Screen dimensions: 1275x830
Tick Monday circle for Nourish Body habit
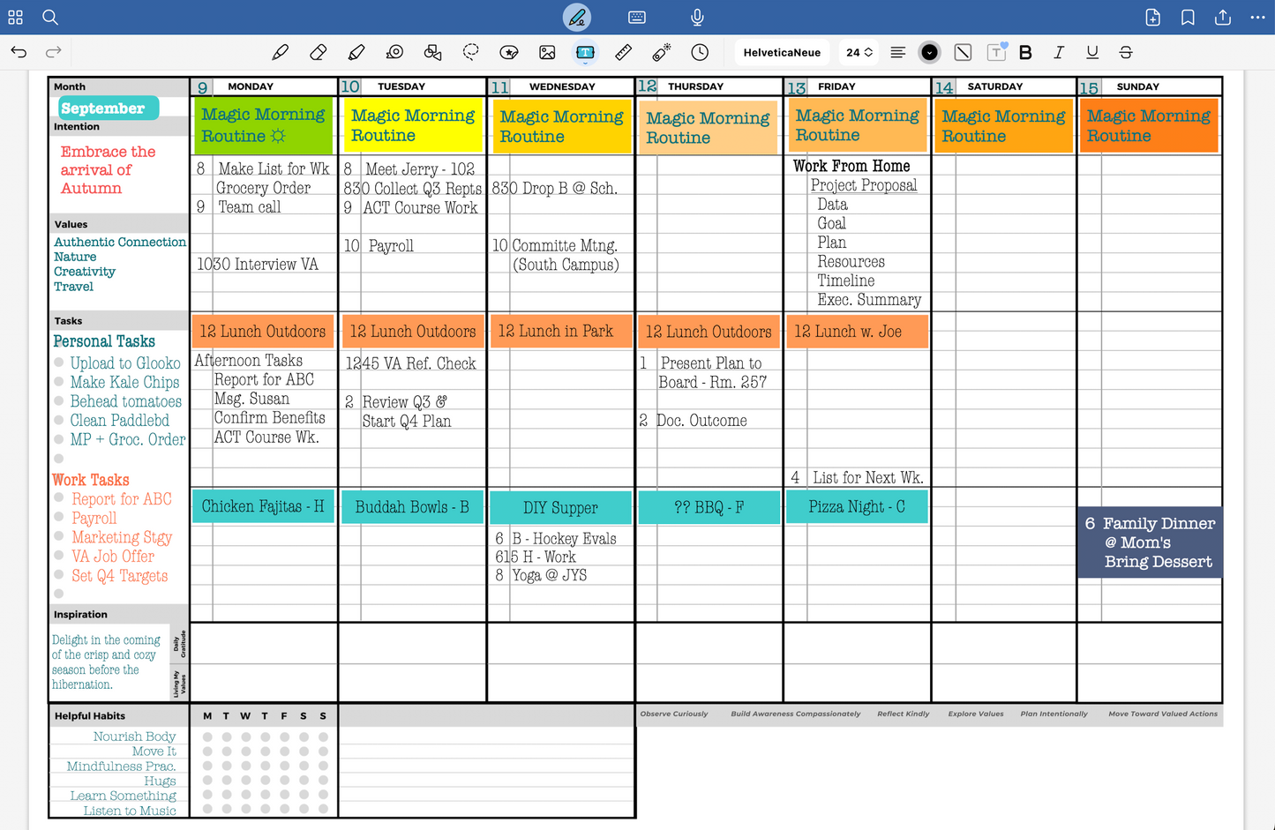(208, 737)
